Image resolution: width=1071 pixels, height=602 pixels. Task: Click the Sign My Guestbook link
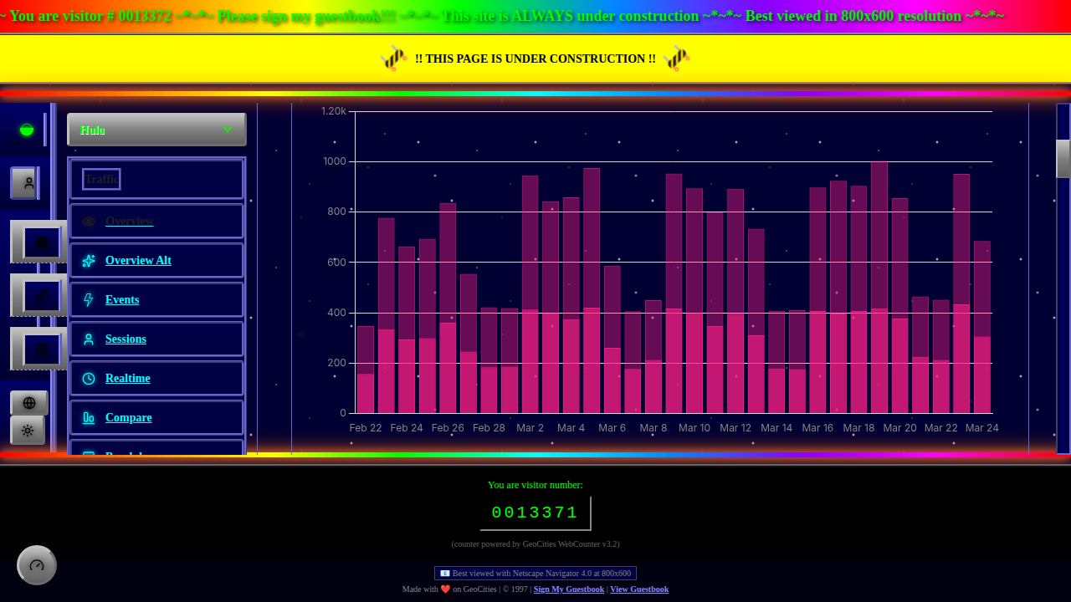[x=568, y=589]
